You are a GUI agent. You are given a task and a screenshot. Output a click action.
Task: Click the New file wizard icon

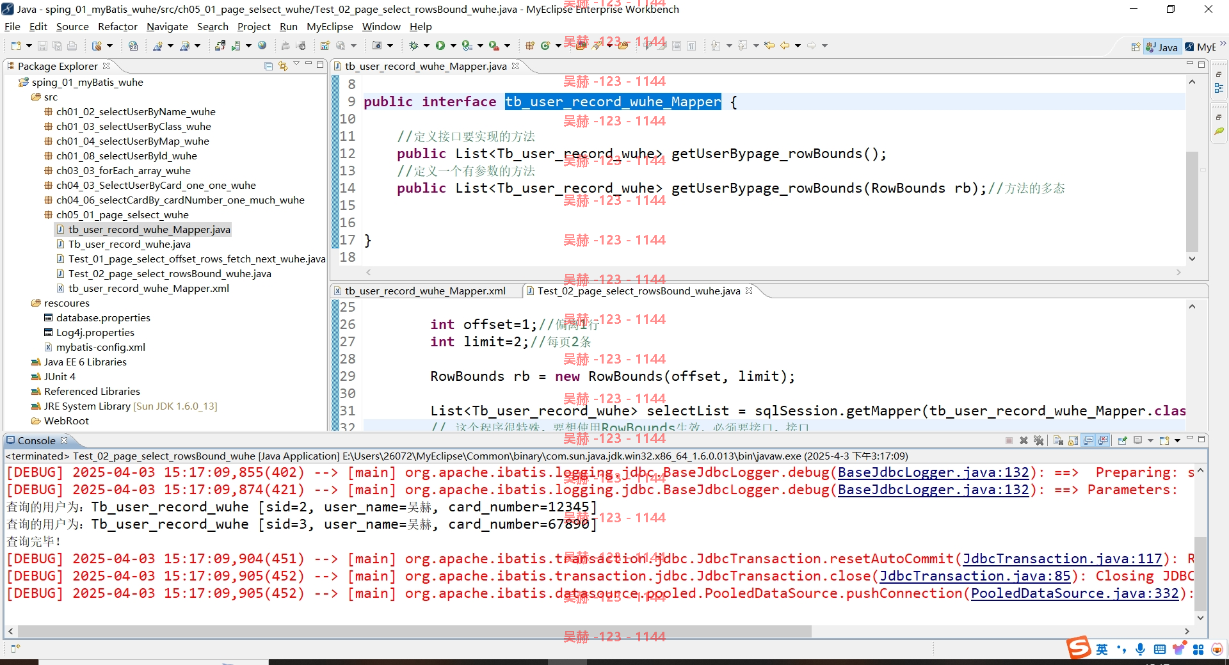[16, 45]
